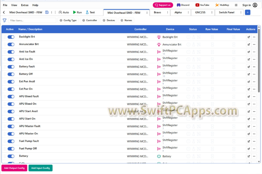Save the Mini Overhead SMD profile icon
This screenshot has width=262, height=174.
47,12
